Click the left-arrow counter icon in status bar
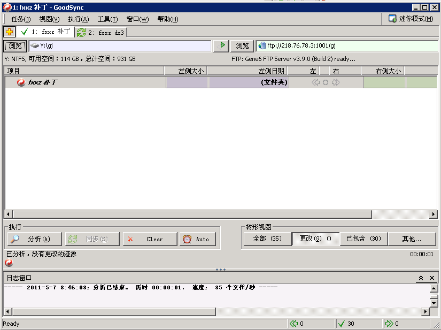Viewport: 441px width, 330px height. (x=293, y=324)
